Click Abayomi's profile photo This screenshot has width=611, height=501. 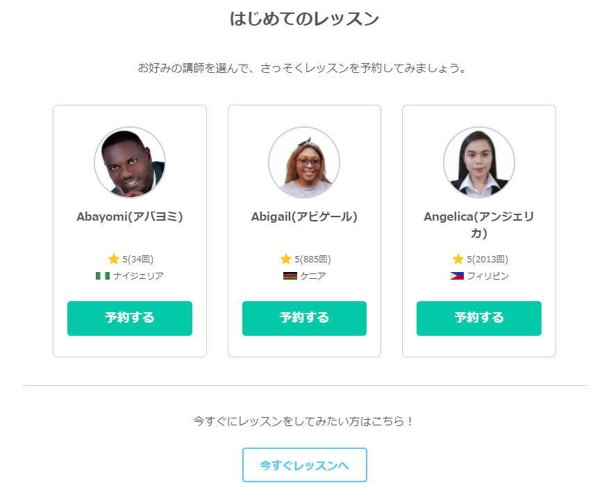[x=130, y=162]
